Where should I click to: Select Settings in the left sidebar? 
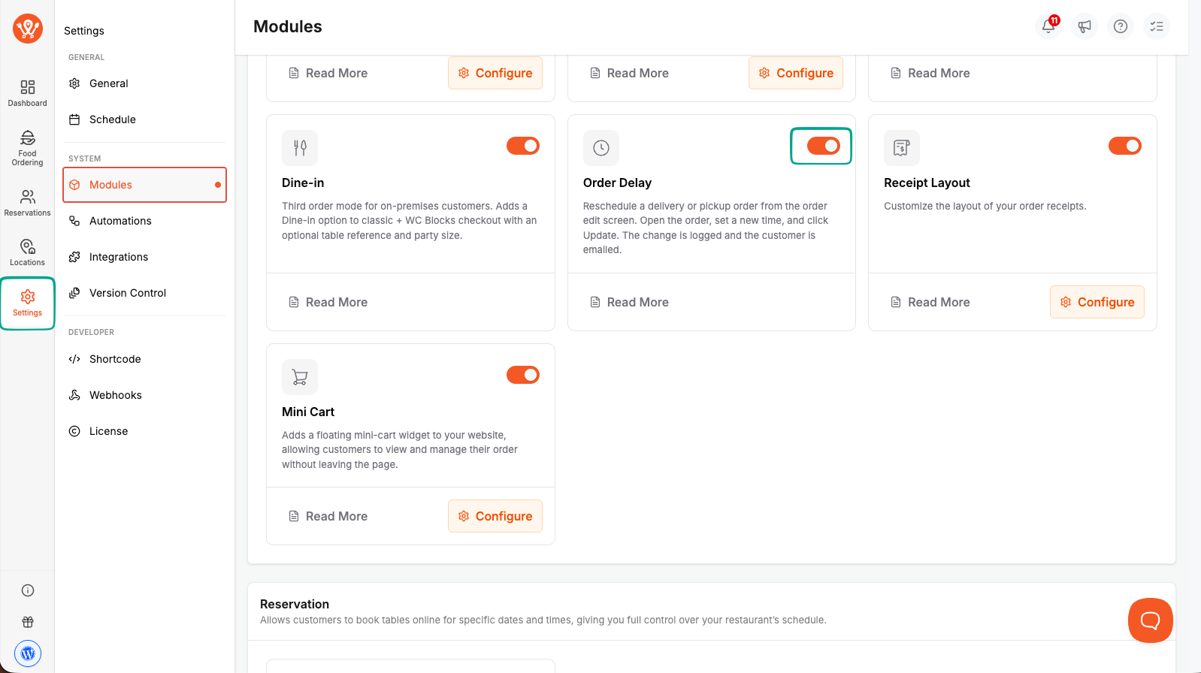tap(28, 303)
